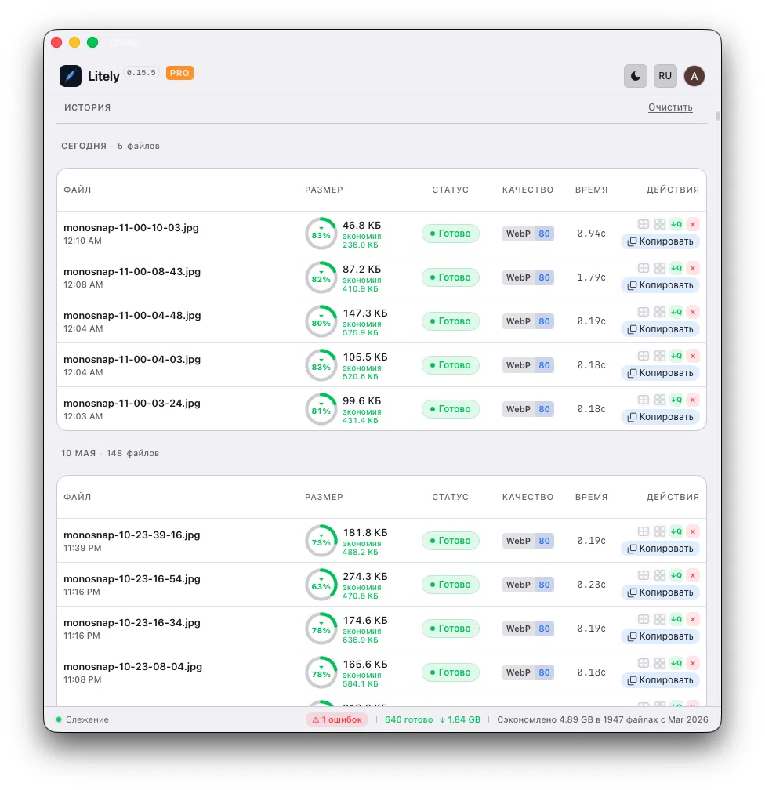
Task: Open split compare for monosnap-10-23-39-16.jpg
Action: [643, 531]
